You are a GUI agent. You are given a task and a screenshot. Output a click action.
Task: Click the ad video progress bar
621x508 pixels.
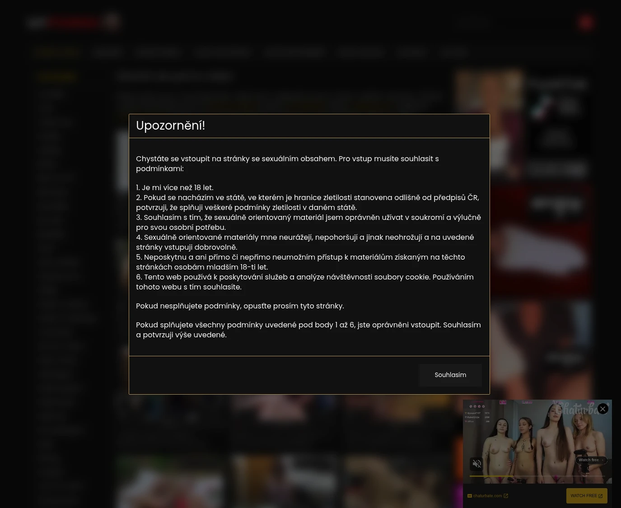[x=537, y=476]
